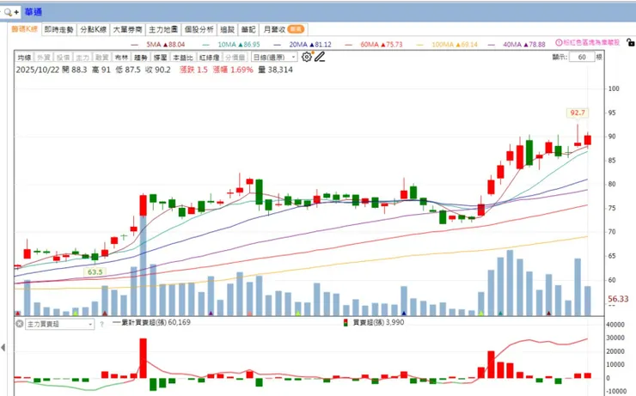
Task: Select the pencil drawing tool icon
Action: tap(320, 57)
